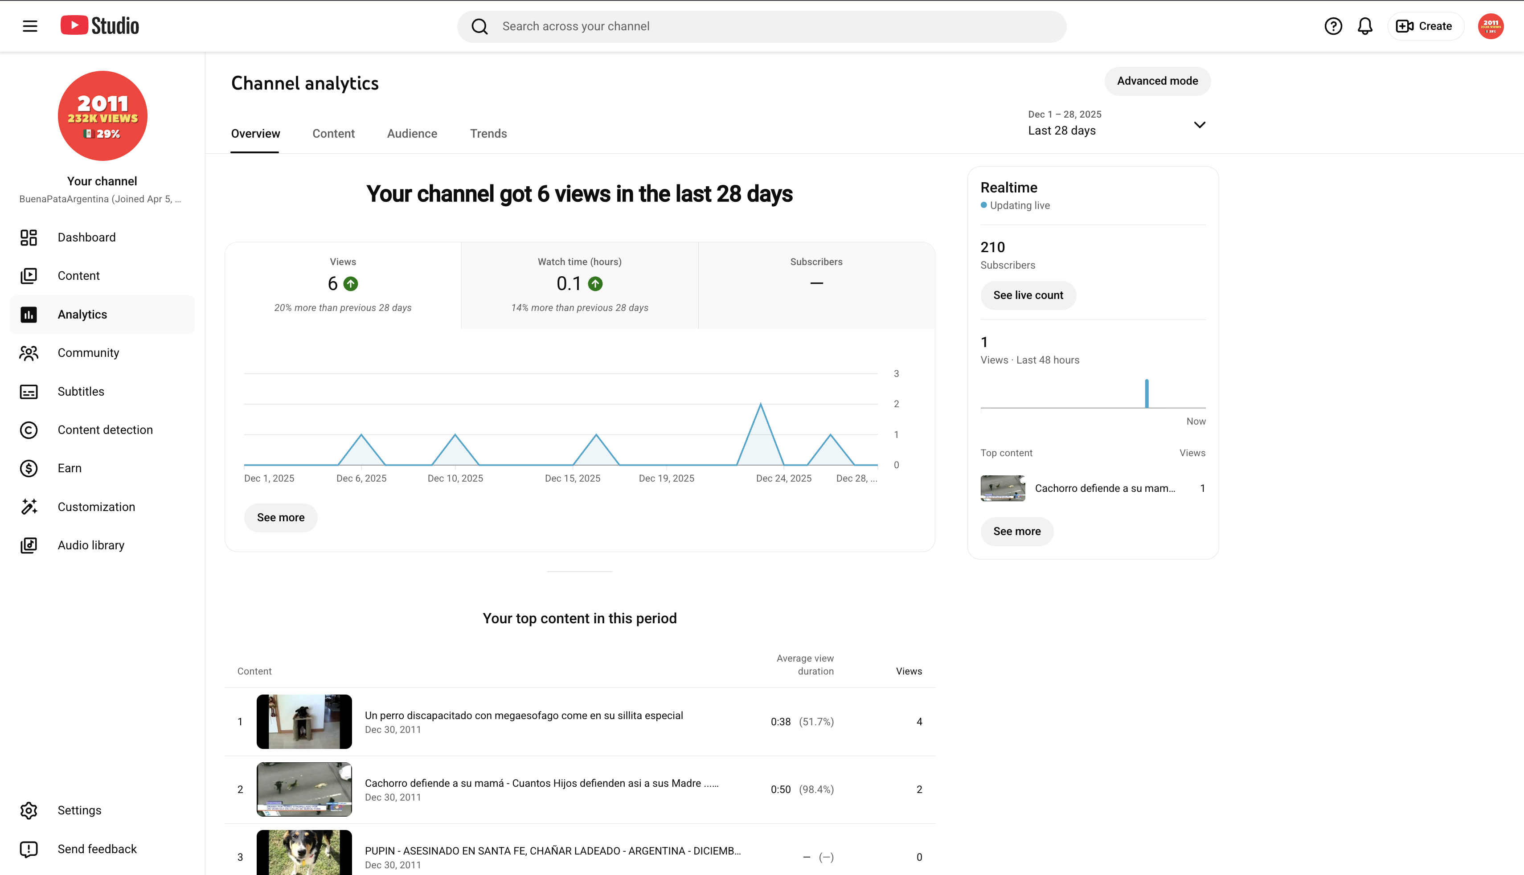This screenshot has height=875, width=1524.
Task: Click the Content sidebar icon
Action: pos(29,276)
